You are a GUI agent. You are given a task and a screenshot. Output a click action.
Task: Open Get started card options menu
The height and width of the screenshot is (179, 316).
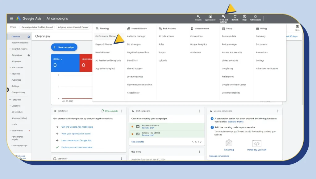pos(122,111)
